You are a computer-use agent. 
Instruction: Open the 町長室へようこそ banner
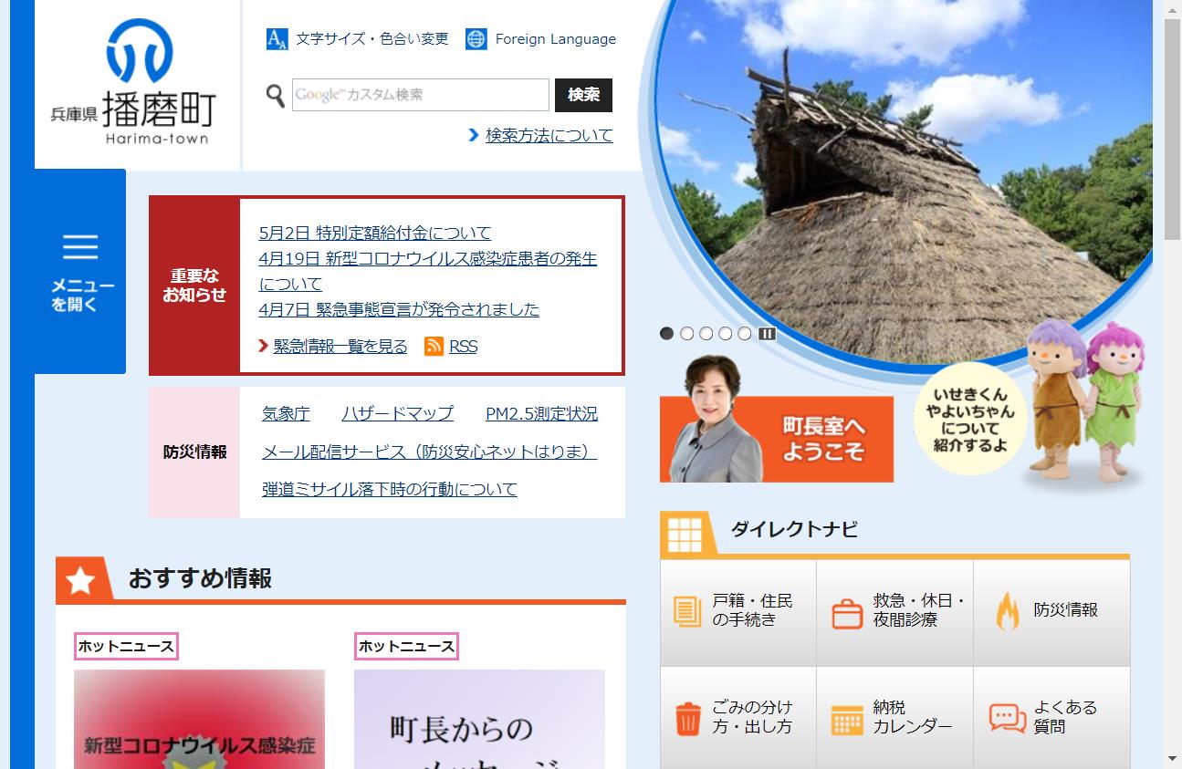(776, 439)
